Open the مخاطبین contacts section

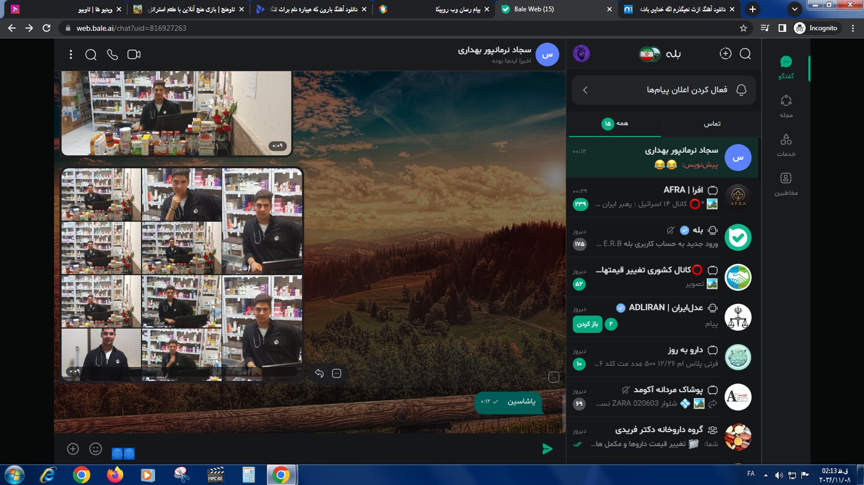786,183
